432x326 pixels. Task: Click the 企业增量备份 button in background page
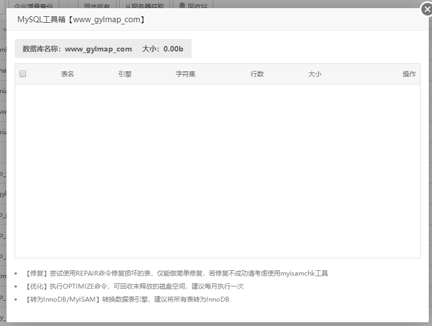pyautogui.click(x=34, y=4)
